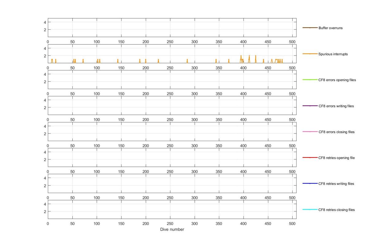
Task: Click the 'CF8 retries opening file' legend label
Action: (336, 158)
